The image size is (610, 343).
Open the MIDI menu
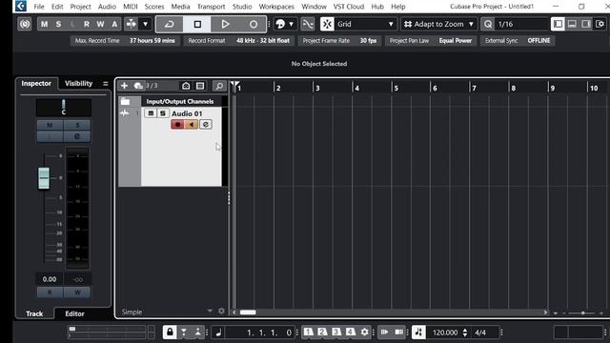131,7
